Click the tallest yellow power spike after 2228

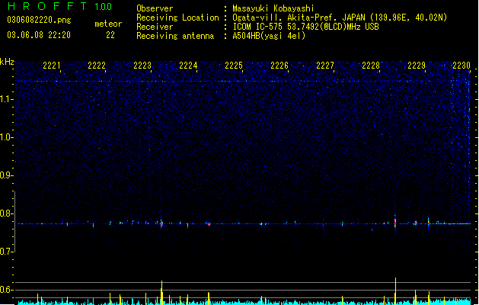pyautogui.click(x=395, y=291)
